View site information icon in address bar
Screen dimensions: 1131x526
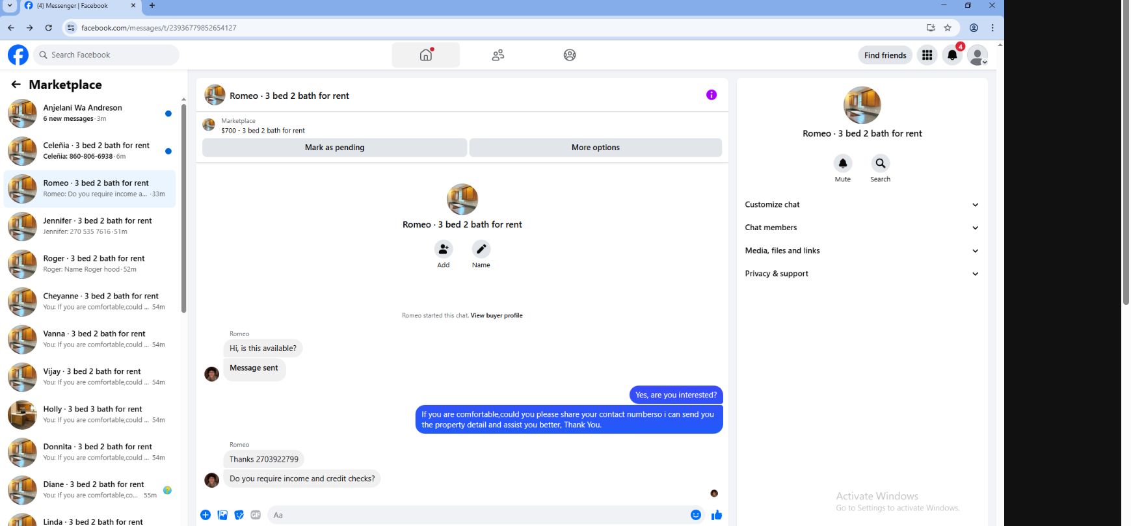click(x=71, y=28)
